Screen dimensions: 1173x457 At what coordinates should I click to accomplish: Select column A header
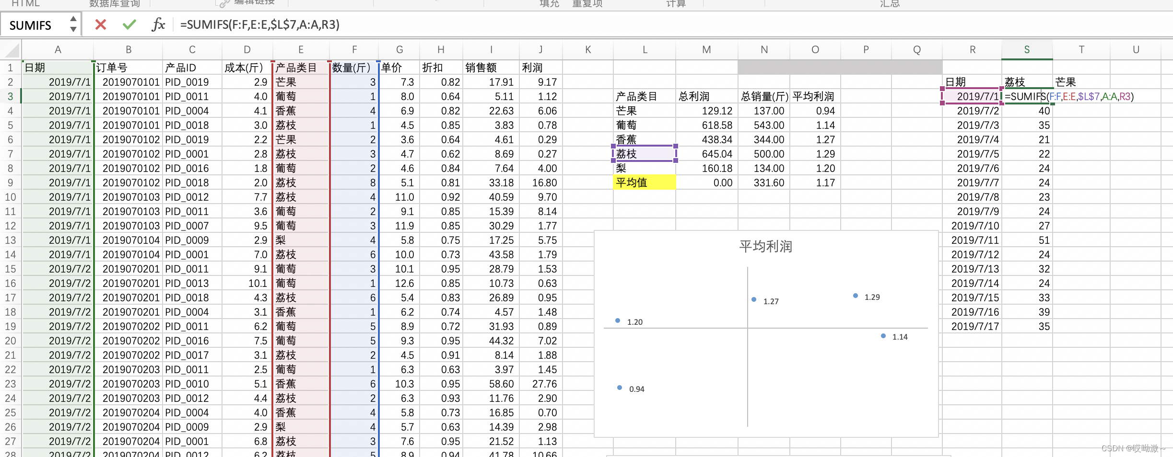[x=58, y=50]
